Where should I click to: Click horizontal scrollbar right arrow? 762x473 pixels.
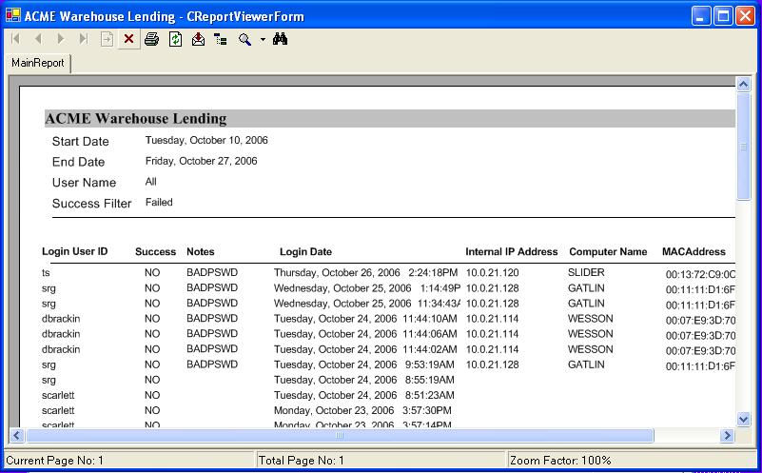[727, 435]
